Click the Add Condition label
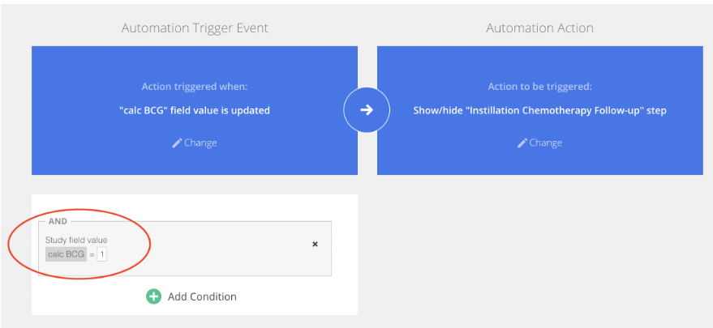Viewport: 713px width, 328px height. [x=202, y=297]
